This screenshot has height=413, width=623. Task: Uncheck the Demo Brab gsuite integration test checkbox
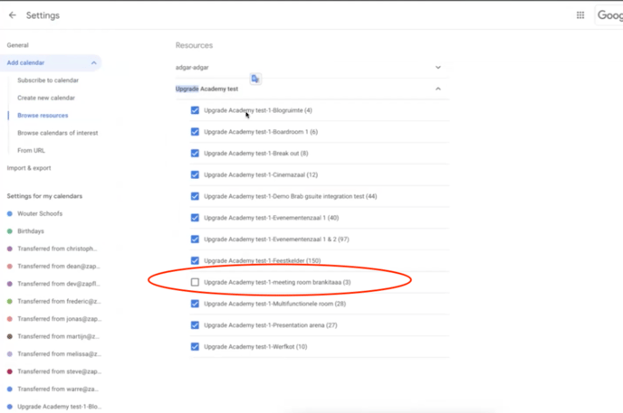[195, 196]
